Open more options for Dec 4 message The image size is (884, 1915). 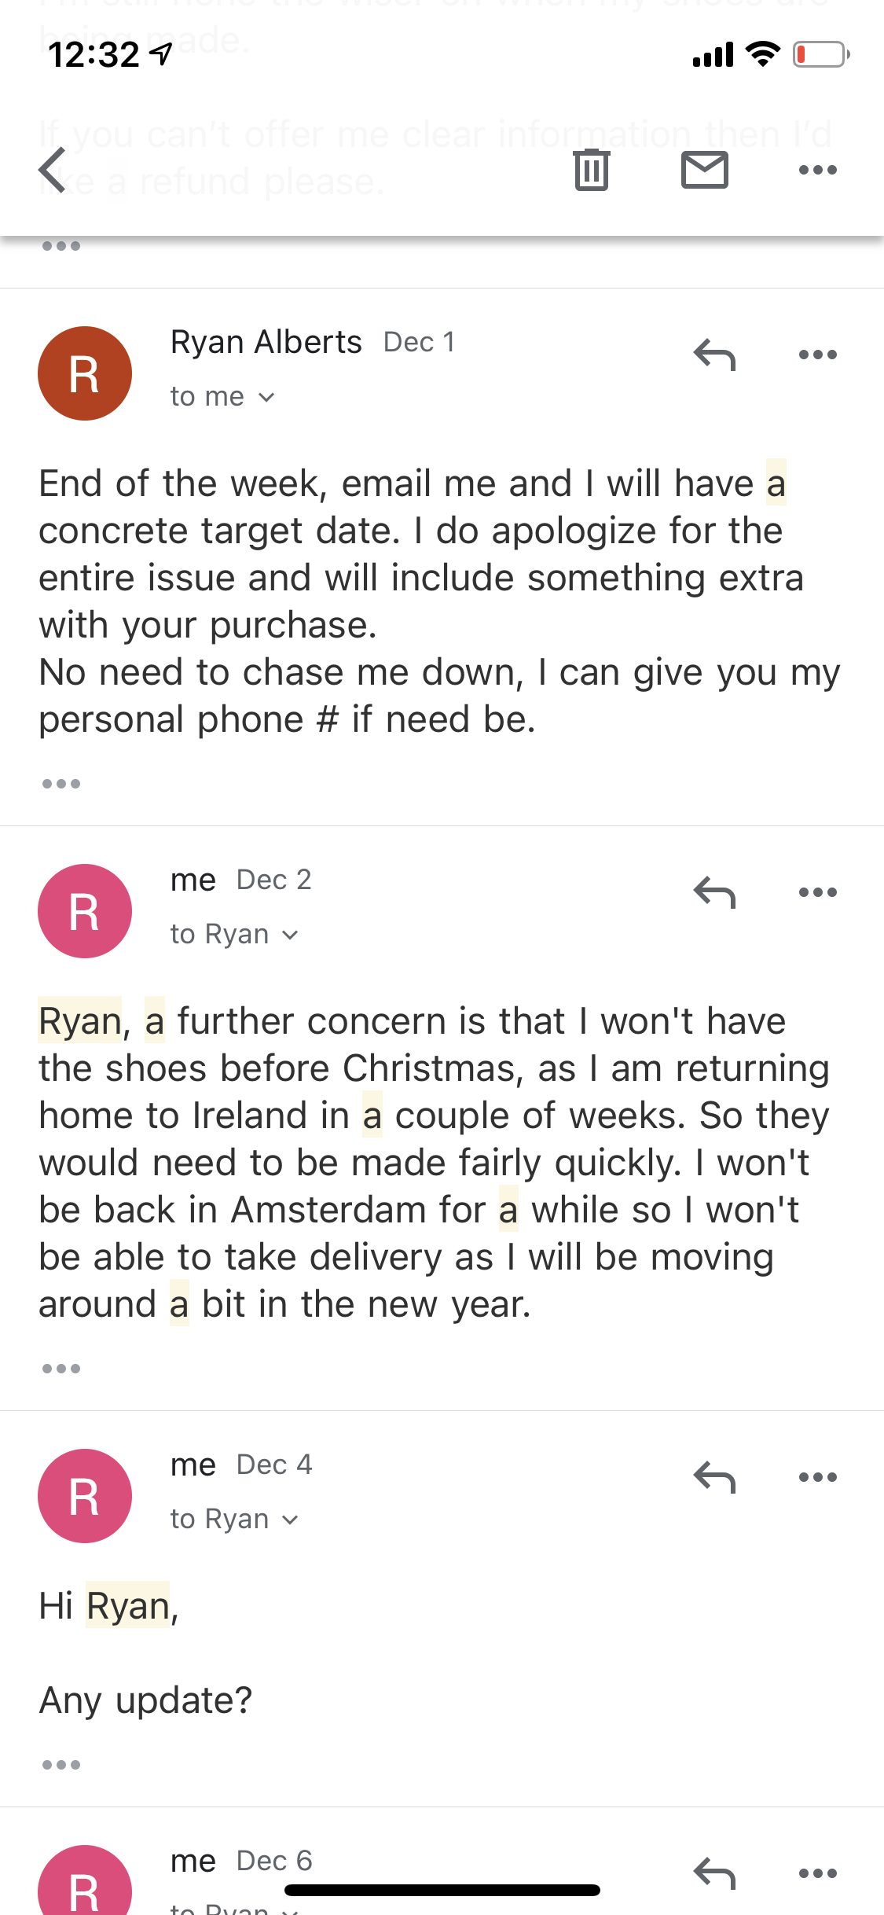pyautogui.click(x=817, y=1477)
